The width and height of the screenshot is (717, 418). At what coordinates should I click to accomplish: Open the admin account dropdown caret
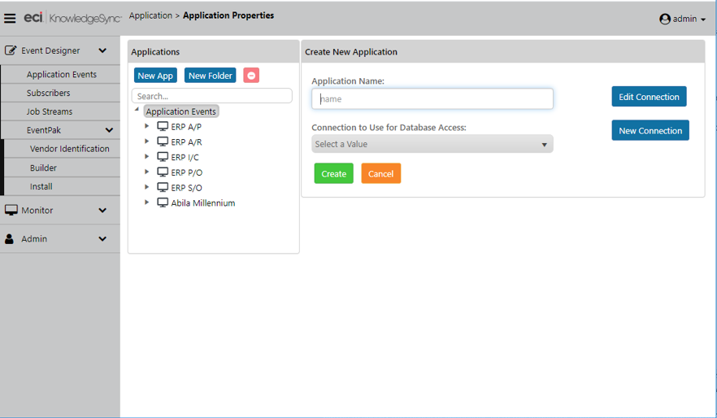[703, 20]
